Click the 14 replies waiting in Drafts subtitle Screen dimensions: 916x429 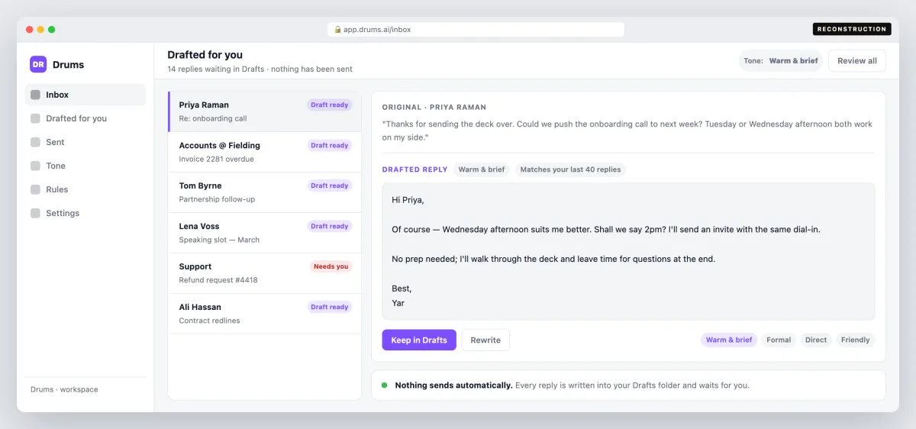(260, 69)
